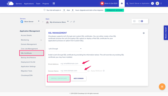Click the Upgrade My Account button

(x=114, y=10)
